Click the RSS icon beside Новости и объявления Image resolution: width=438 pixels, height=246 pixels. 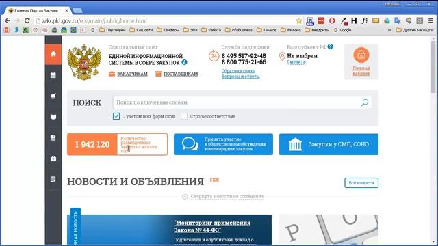(x=214, y=180)
